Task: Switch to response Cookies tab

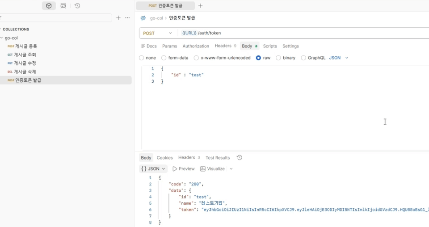Action: click(165, 158)
